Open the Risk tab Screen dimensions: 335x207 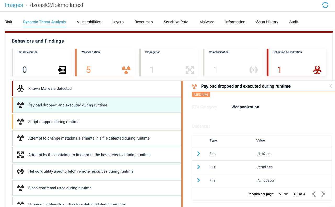pyautogui.click(x=8, y=22)
